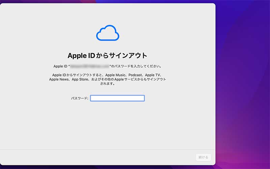Click the blurred Apple ID email text
Image resolution: width=270 pixels, height=169 pixels.
89,66
